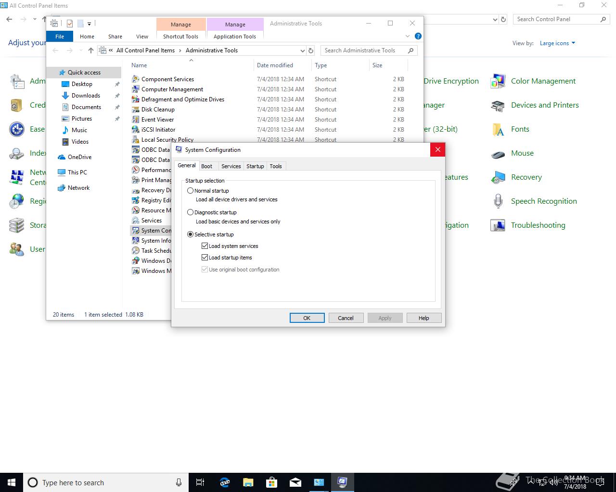This screenshot has height=492, width=616.
Task: Open the Mail app on the taskbar
Action: (x=295, y=482)
